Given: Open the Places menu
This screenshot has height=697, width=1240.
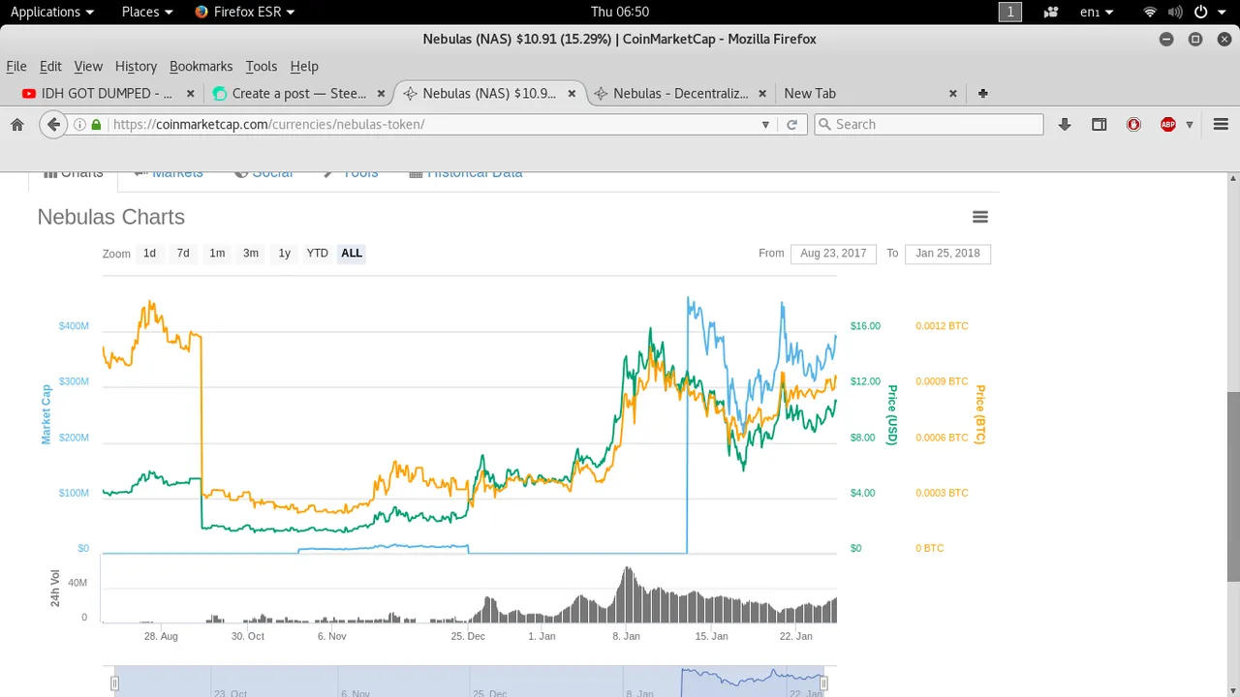Looking at the screenshot, I should click(x=147, y=12).
